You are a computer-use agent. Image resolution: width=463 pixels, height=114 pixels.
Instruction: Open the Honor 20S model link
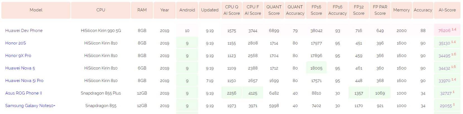tap(16, 43)
